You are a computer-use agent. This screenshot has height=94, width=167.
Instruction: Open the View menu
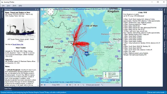click(9, 6)
